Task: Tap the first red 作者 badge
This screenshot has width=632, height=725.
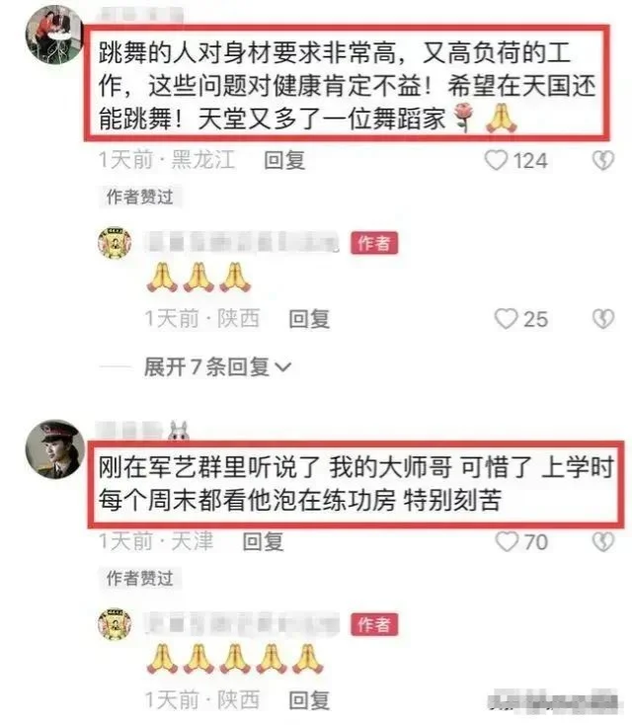Action: click(374, 243)
